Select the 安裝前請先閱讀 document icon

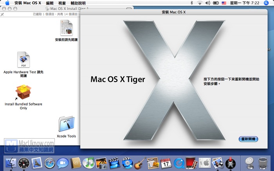click(x=67, y=28)
